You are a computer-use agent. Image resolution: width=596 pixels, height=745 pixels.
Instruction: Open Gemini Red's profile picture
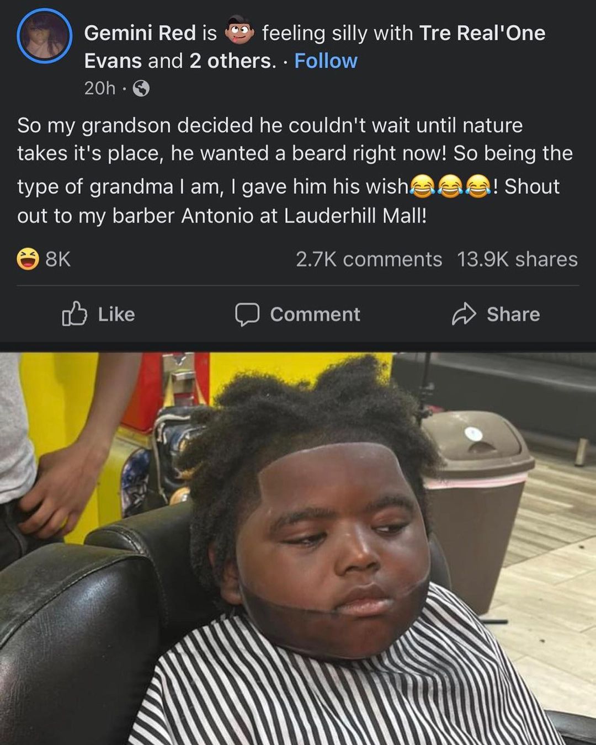tap(44, 35)
